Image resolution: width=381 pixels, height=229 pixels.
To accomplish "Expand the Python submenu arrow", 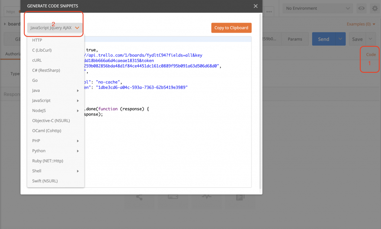I will pyautogui.click(x=78, y=151).
